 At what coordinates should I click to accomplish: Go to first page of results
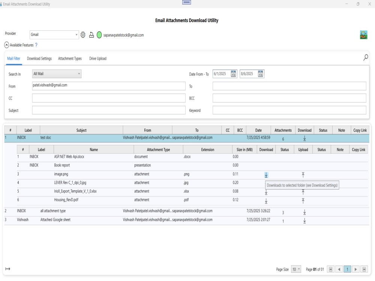click(x=330, y=269)
